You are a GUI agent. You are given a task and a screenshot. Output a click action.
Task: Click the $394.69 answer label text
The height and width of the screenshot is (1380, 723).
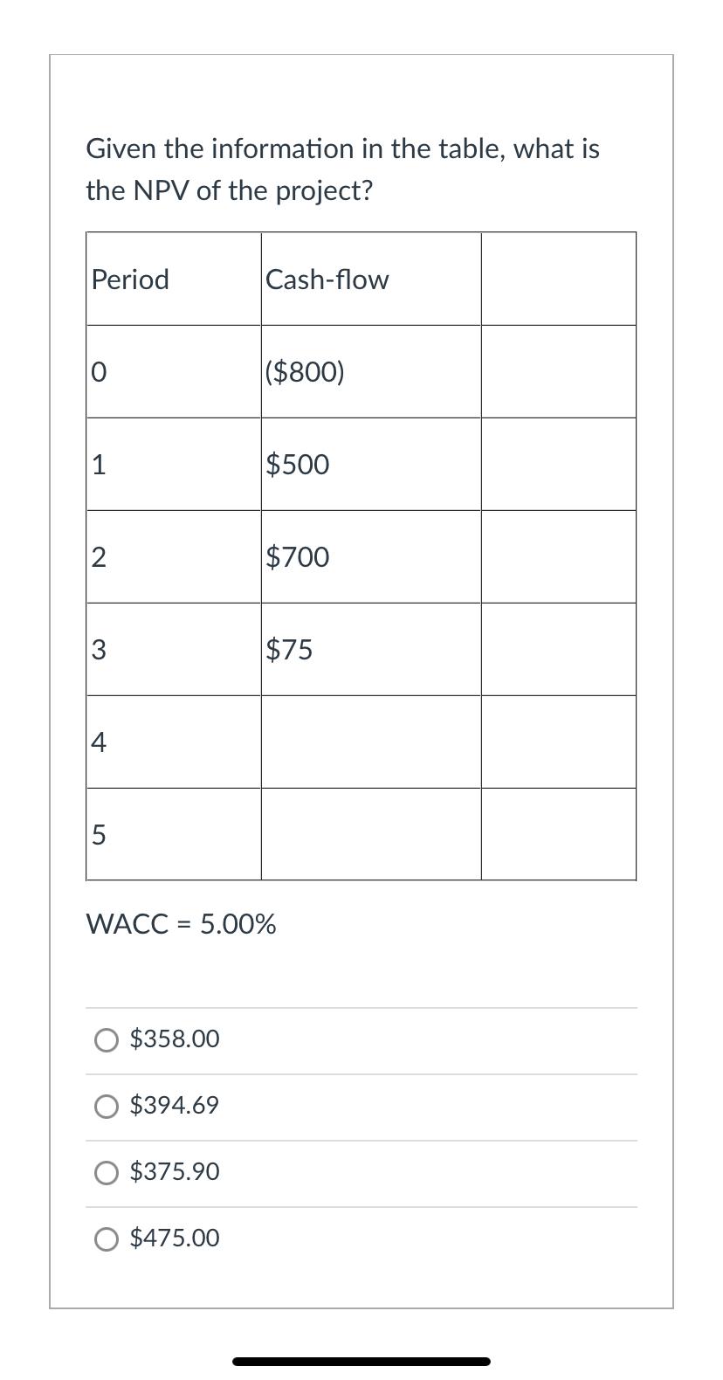point(176,1106)
